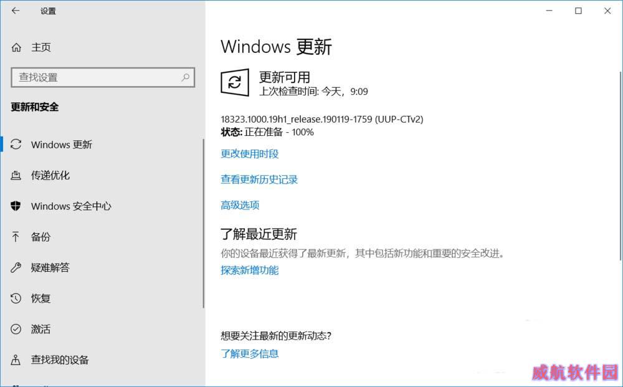Click the 传递优化 delivery icon

click(x=16, y=175)
